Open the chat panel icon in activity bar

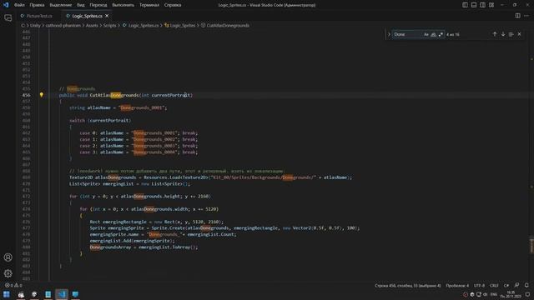(x=8, y=18)
